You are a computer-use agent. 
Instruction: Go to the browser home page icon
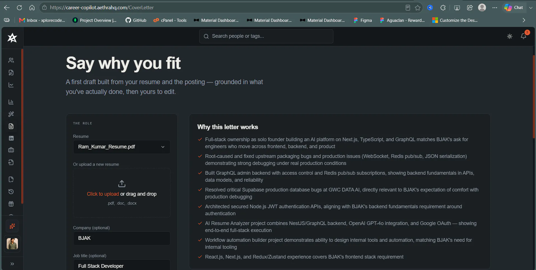coord(32,8)
